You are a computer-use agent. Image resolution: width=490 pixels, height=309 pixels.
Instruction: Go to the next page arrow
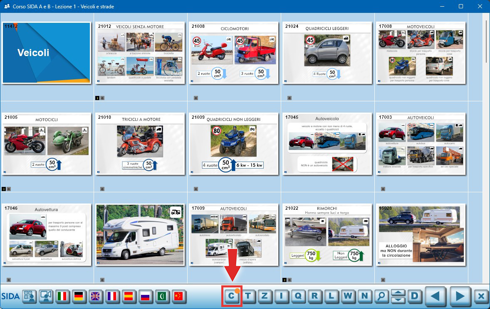460,296
